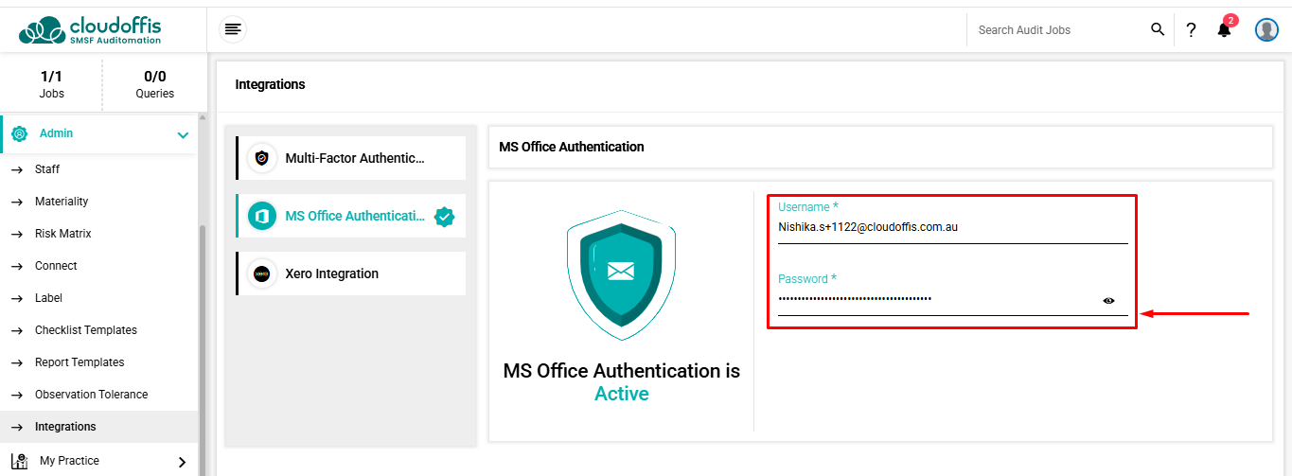Screen dimensions: 1292x476
Task: Show password using the eye icon
Action: (x=1108, y=301)
